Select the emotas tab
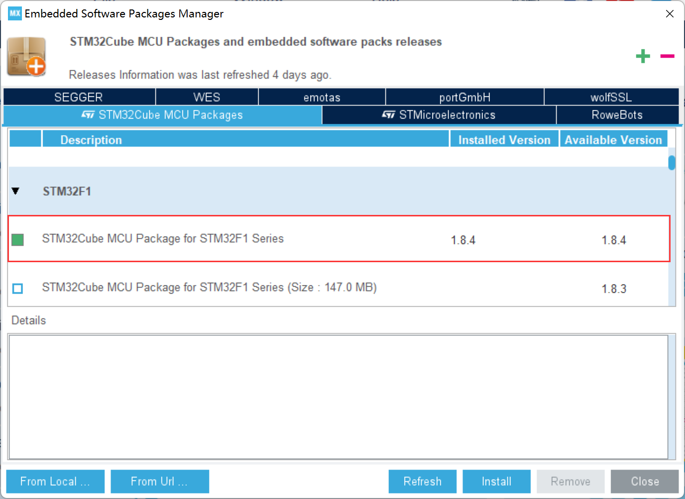 tap(322, 97)
